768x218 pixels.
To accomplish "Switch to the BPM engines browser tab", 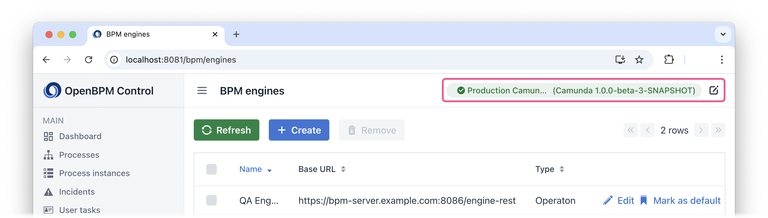I will [156, 34].
